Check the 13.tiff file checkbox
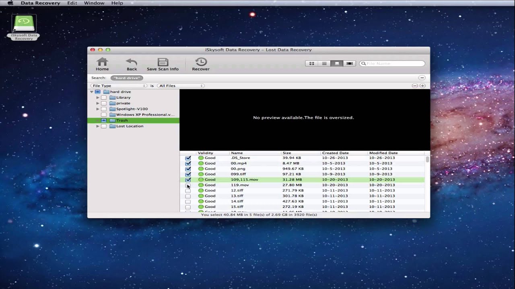The image size is (515, 289). pos(188,196)
